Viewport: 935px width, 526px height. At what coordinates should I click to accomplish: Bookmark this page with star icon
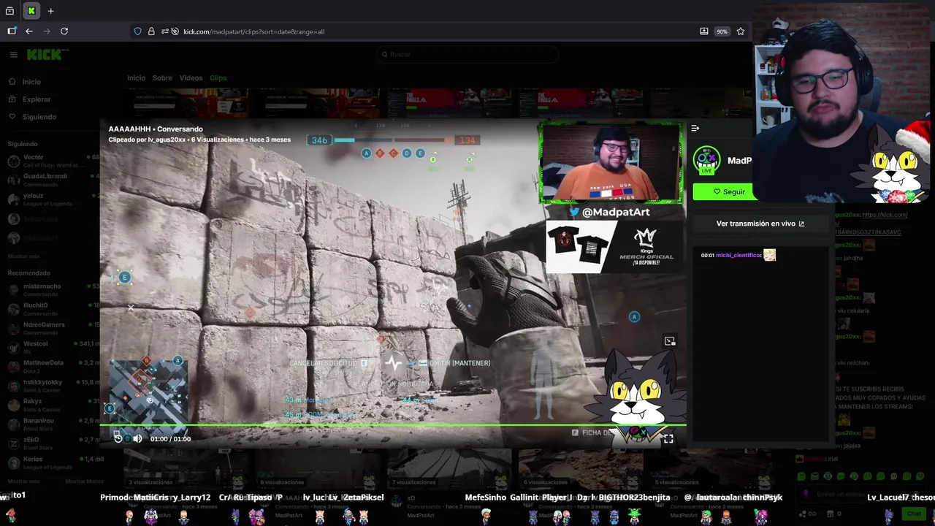coord(741,31)
